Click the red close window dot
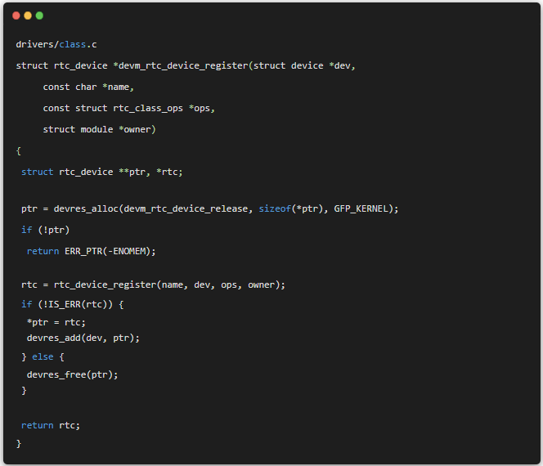This screenshot has height=466, width=543. pyautogui.click(x=16, y=16)
